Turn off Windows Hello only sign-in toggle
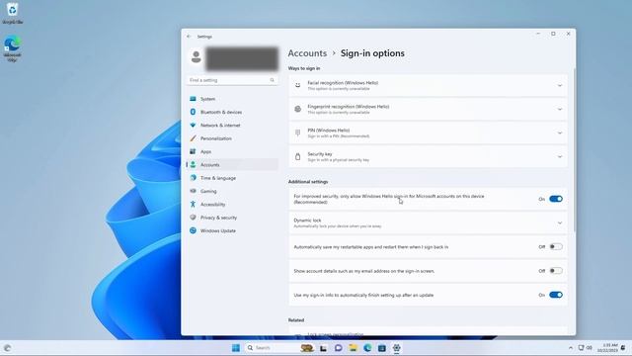Image resolution: width=632 pixels, height=356 pixels. 556,199
